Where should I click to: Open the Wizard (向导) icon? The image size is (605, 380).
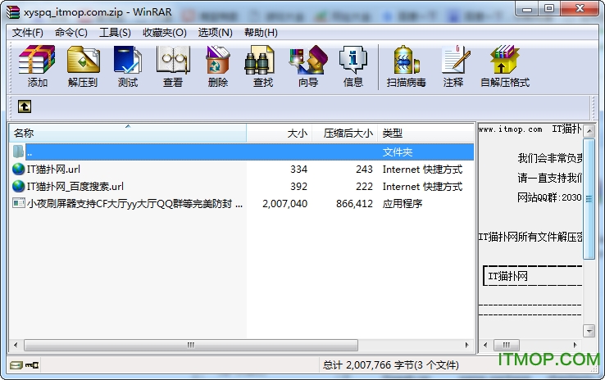point(308,60)
